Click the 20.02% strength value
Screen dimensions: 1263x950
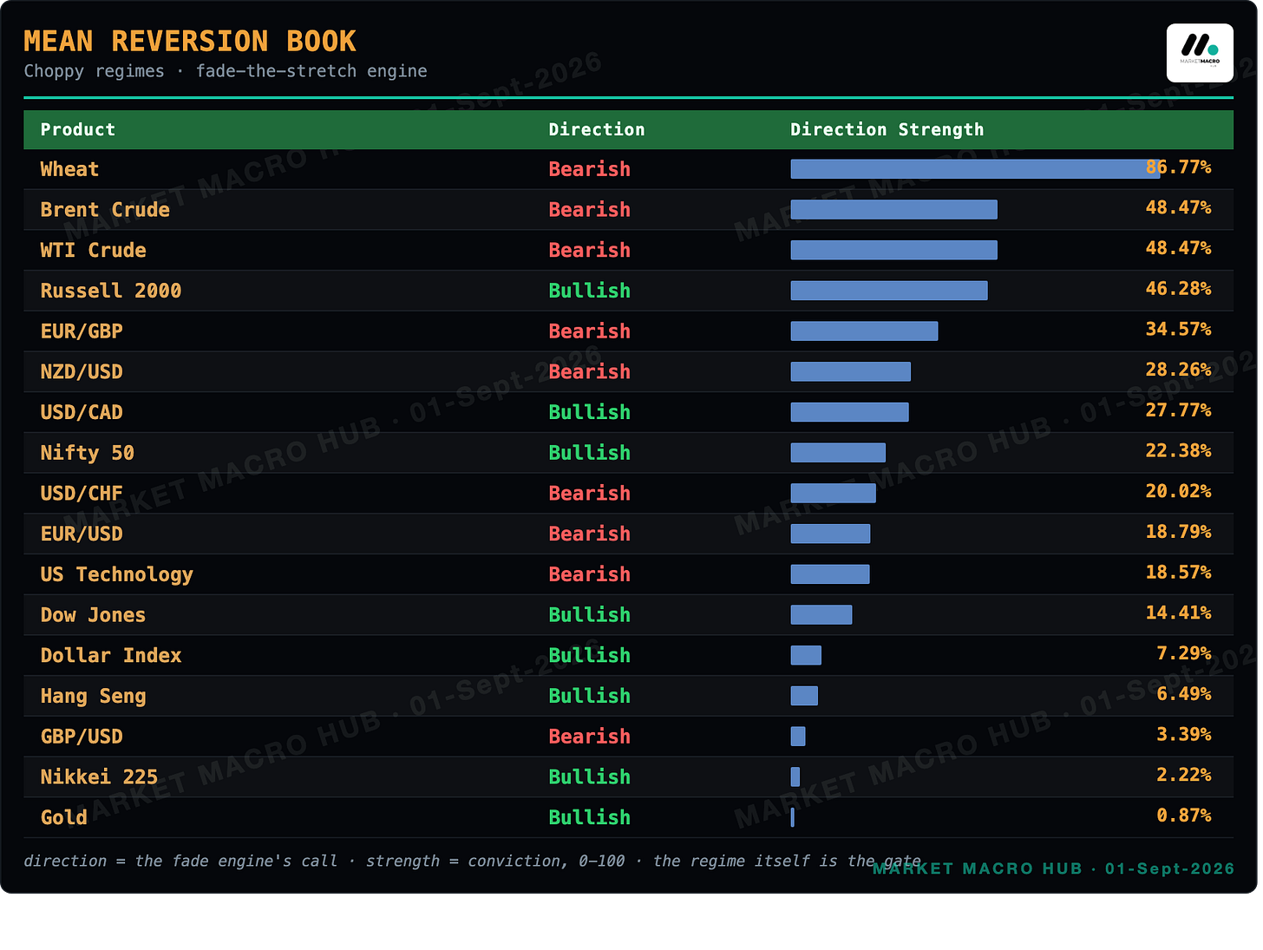[1178, 491]
